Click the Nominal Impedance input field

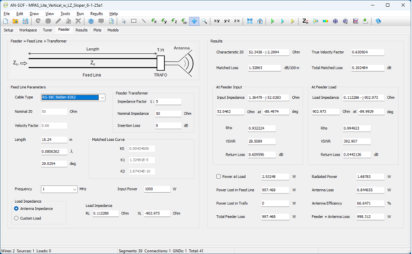[x=168, y=114]
